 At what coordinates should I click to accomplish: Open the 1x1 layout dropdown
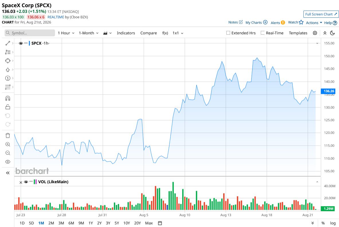click(178, 33)
